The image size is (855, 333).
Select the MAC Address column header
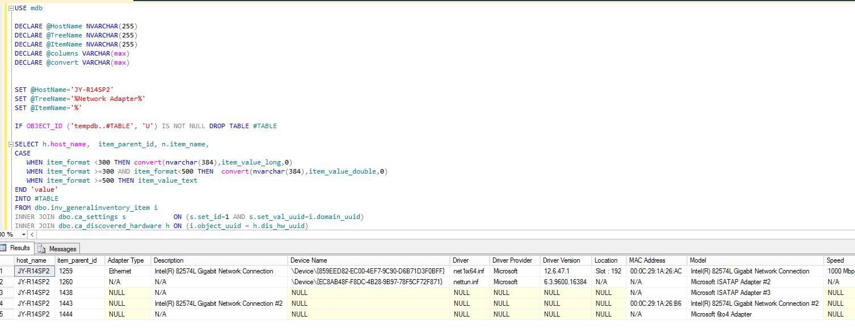[657, 260]
